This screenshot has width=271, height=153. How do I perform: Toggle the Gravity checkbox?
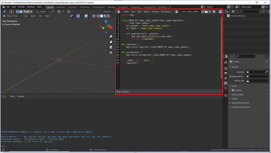pos(233,90)
